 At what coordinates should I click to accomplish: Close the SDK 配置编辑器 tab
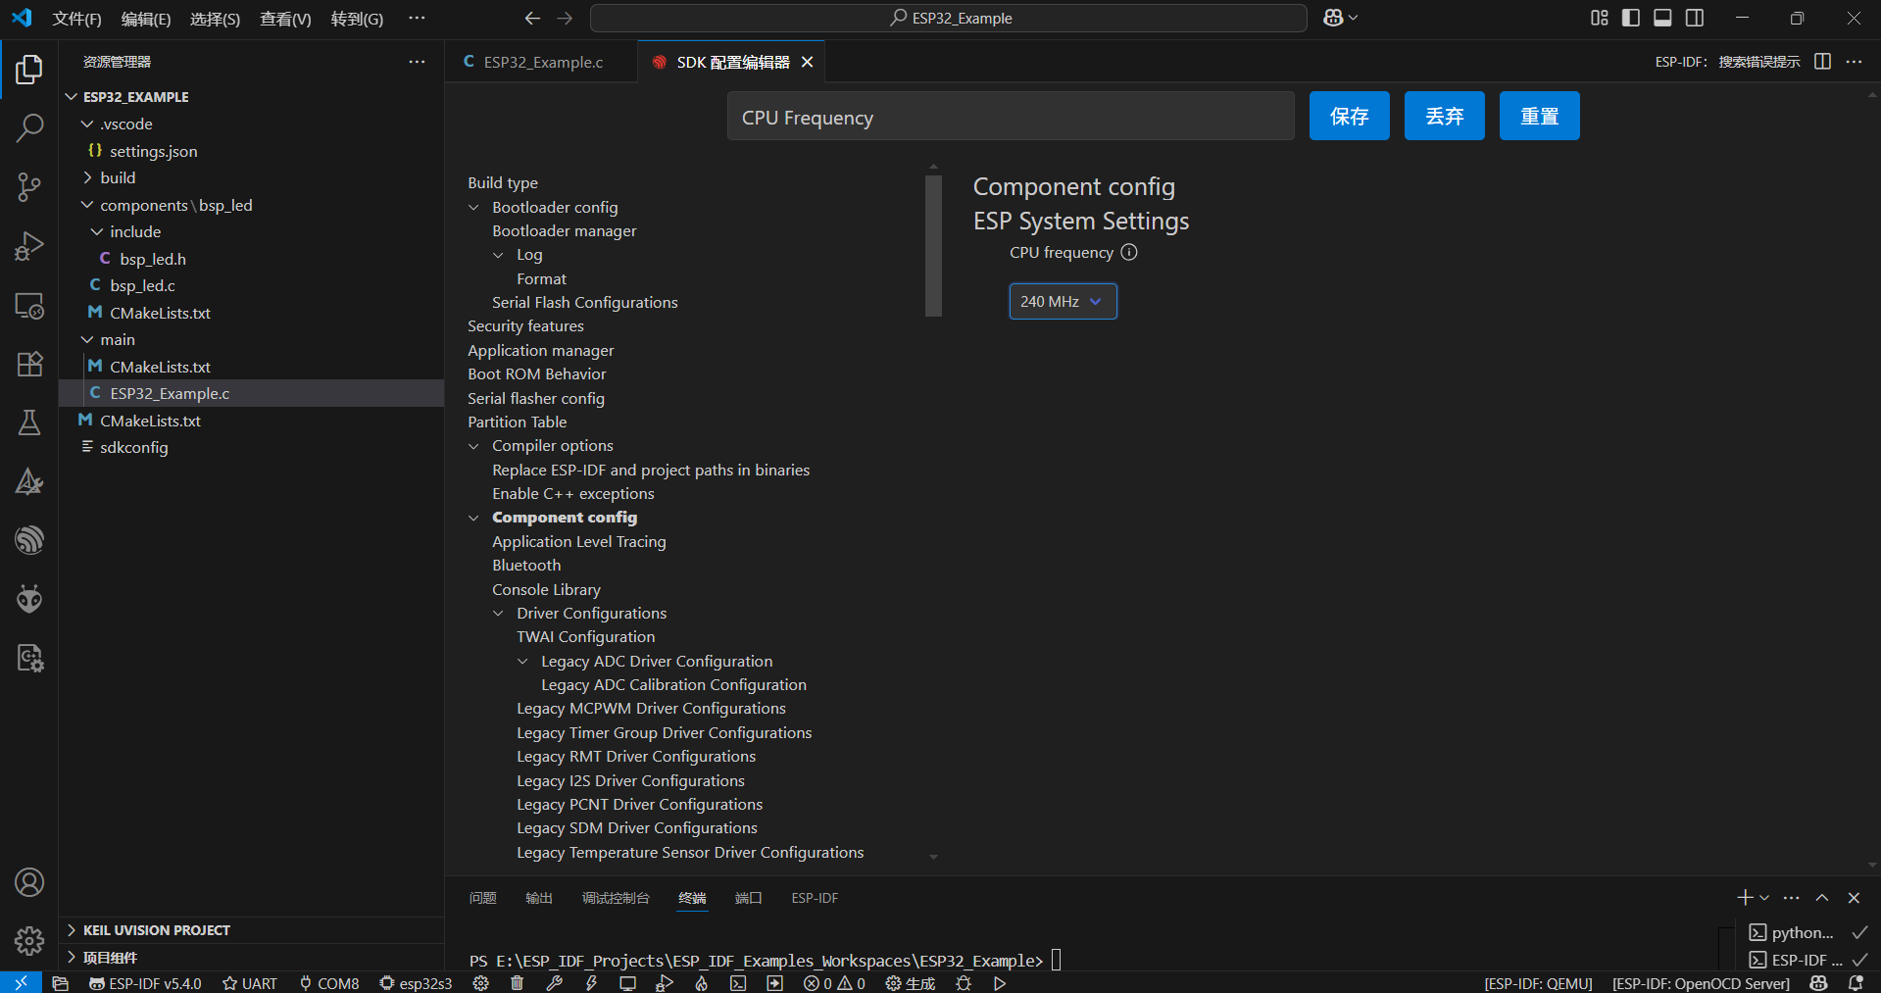(808, 62)
